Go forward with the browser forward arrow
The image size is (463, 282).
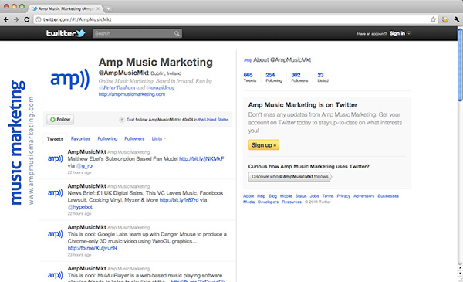[x=16, y=19]
